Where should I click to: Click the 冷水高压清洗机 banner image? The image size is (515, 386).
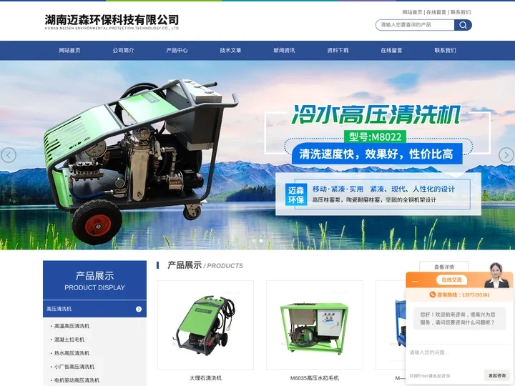[257, 155]
